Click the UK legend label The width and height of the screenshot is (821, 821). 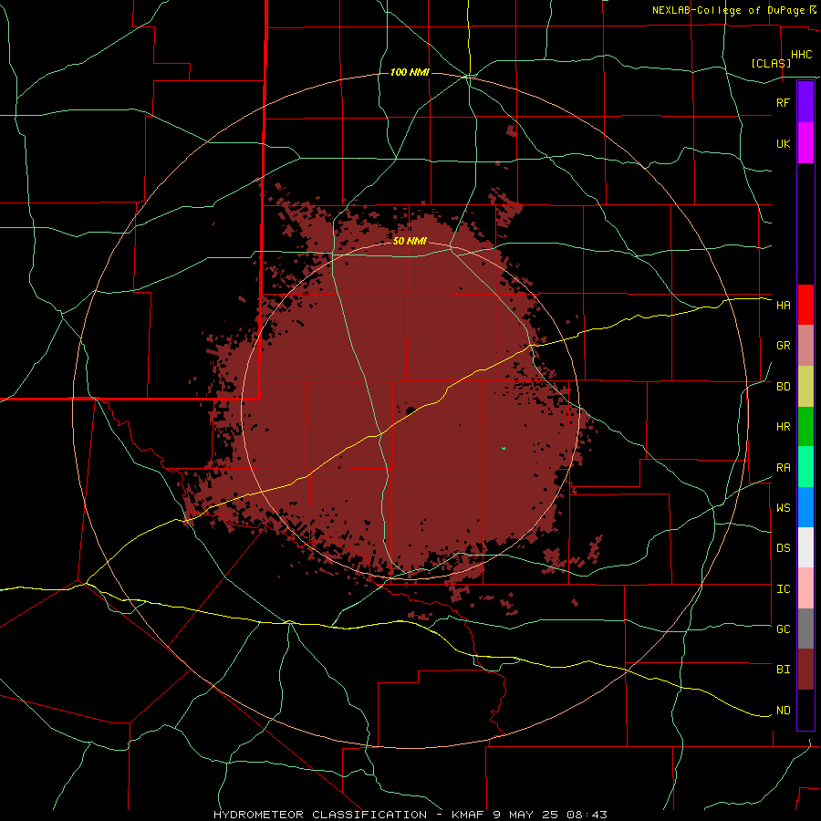point(783,143)
